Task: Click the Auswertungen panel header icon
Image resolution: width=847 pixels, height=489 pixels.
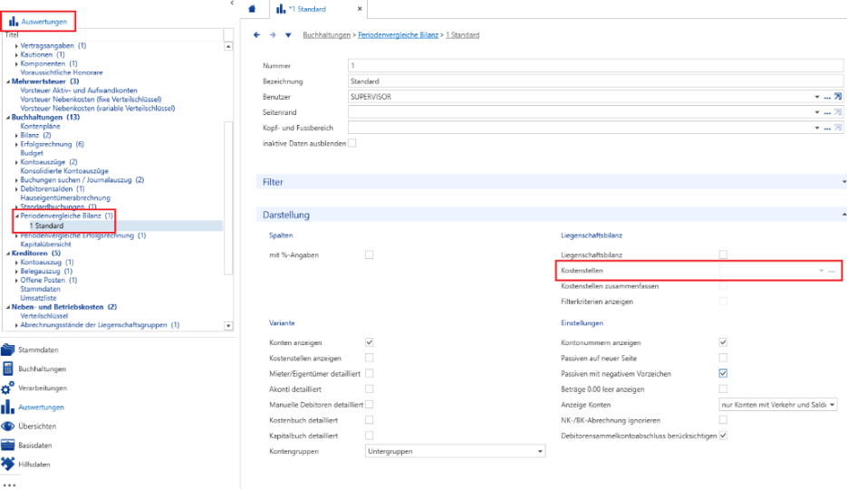Action: click(x=14, y=22)
